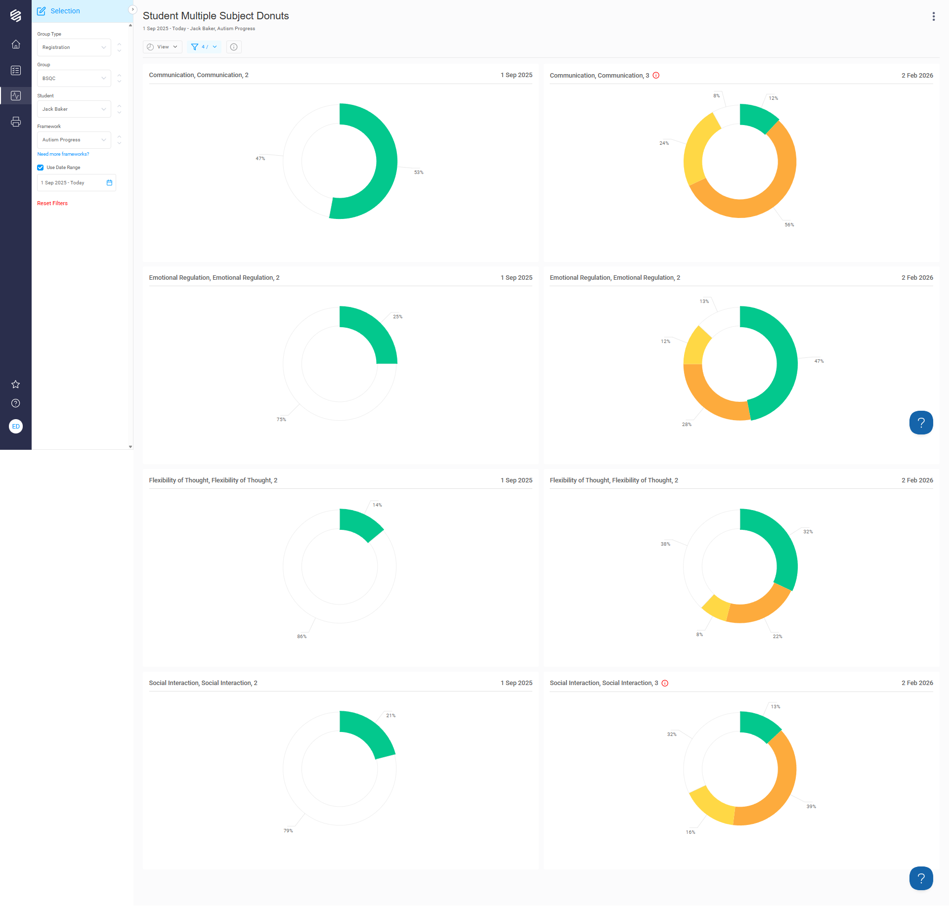Open the filter menu showing 4
The image size is (949, 906).
click(204, 47)
